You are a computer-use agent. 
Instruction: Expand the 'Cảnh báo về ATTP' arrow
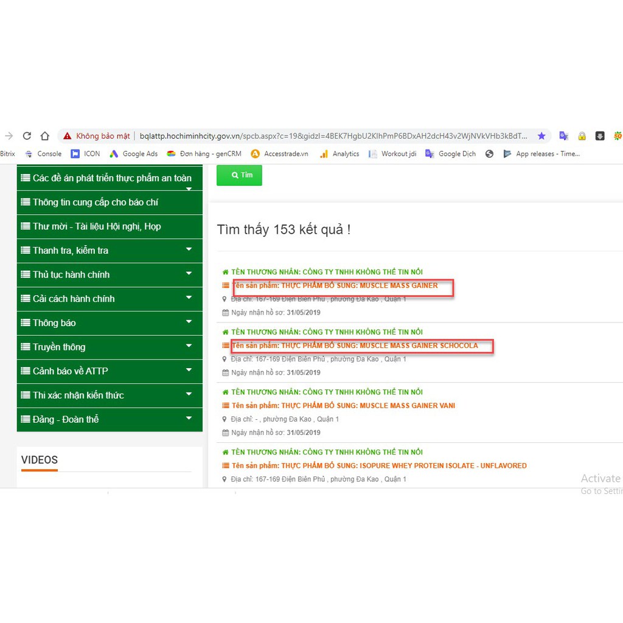[189, 370]
